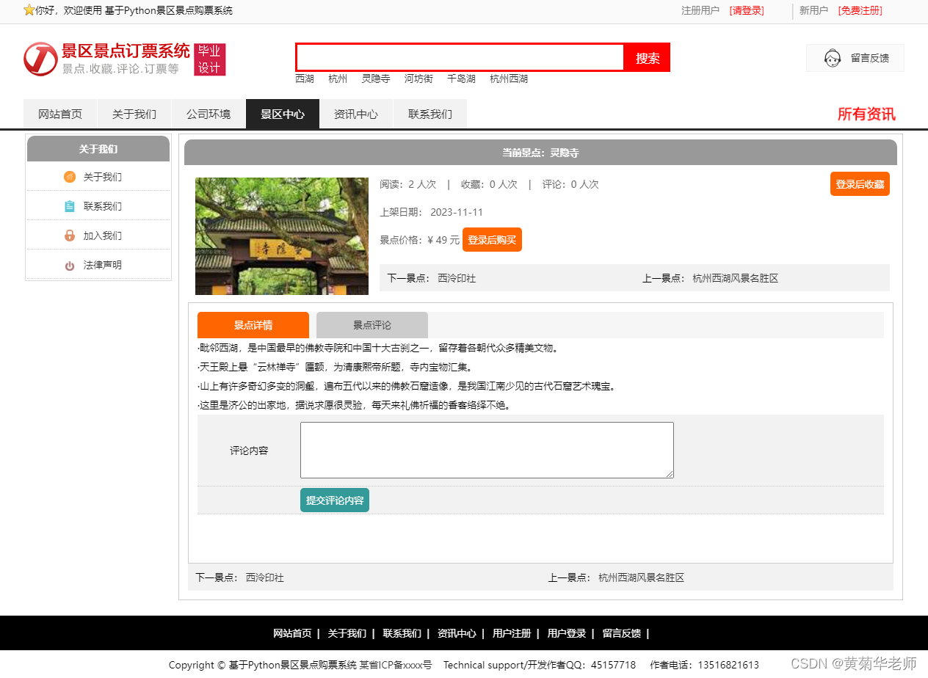928x678 pixels.
Task: Select the 景点详情 tab
Action: (253, 325)
